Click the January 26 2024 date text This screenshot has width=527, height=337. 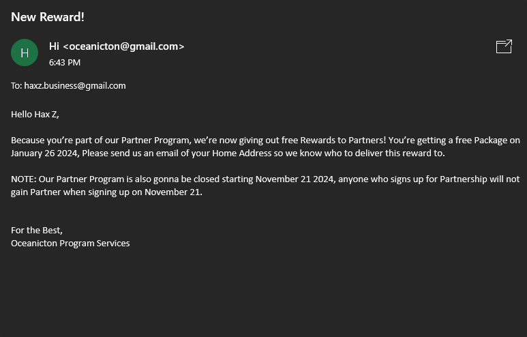point(44,153)
